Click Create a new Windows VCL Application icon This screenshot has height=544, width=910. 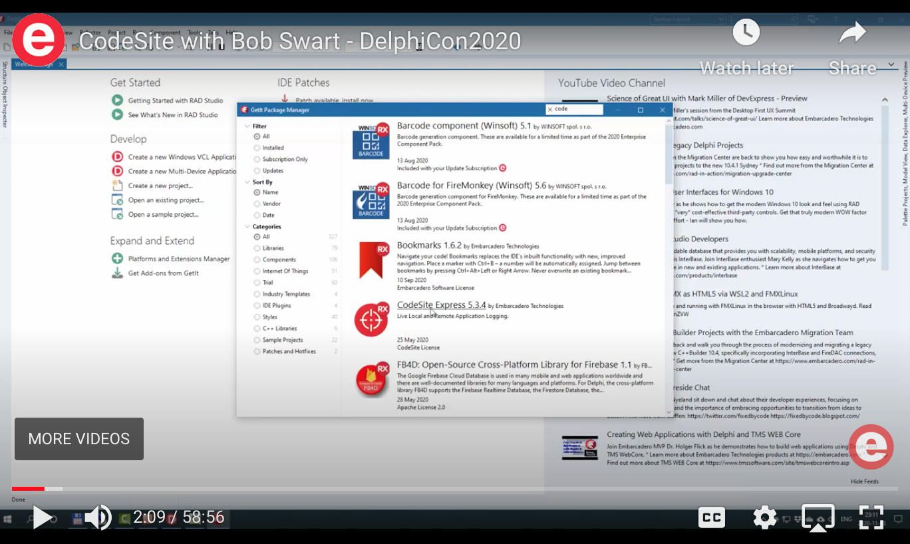pos(117,157)
